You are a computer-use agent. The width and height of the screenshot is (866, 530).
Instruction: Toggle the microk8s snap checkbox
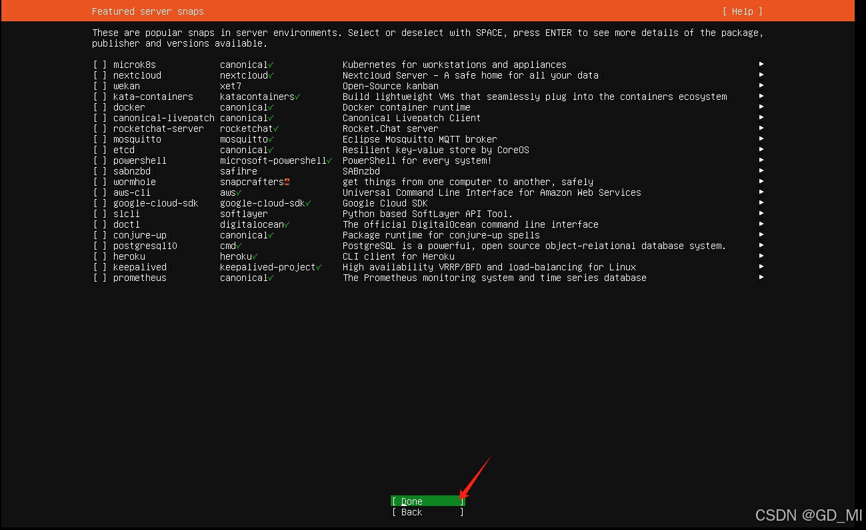[99, 65]
